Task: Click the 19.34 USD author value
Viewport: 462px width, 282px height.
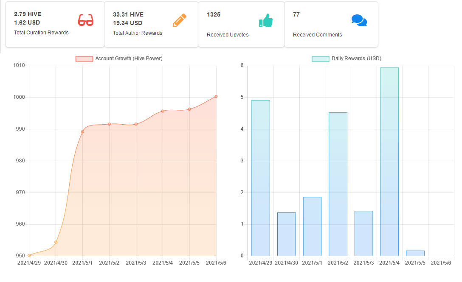Action: (127, 23)
